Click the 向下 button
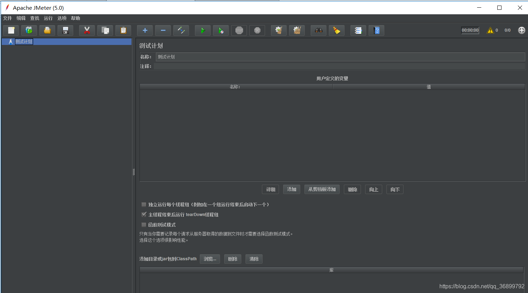Image resolution: width=528 pixels, height=293 pixels. click(395, 190)
